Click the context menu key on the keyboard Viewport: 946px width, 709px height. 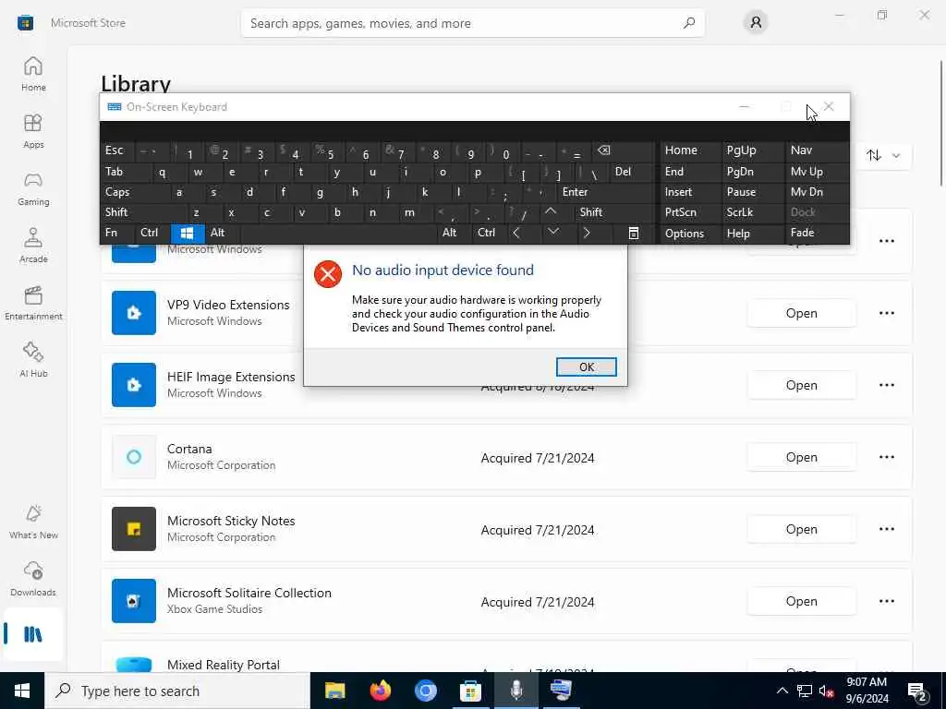[x=634, y=234]
